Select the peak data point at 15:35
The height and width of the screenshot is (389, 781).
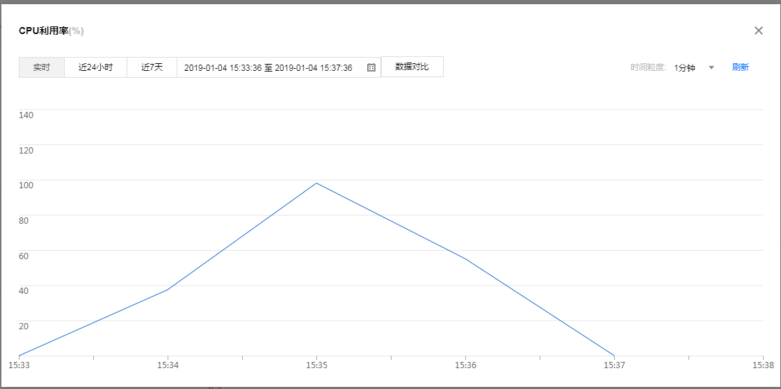[x=316, y=183]
